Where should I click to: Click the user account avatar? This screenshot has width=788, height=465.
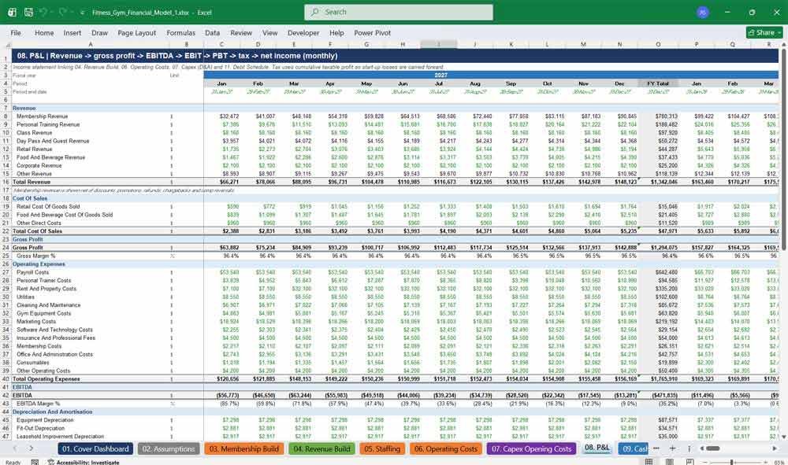(x=703, y=12)
